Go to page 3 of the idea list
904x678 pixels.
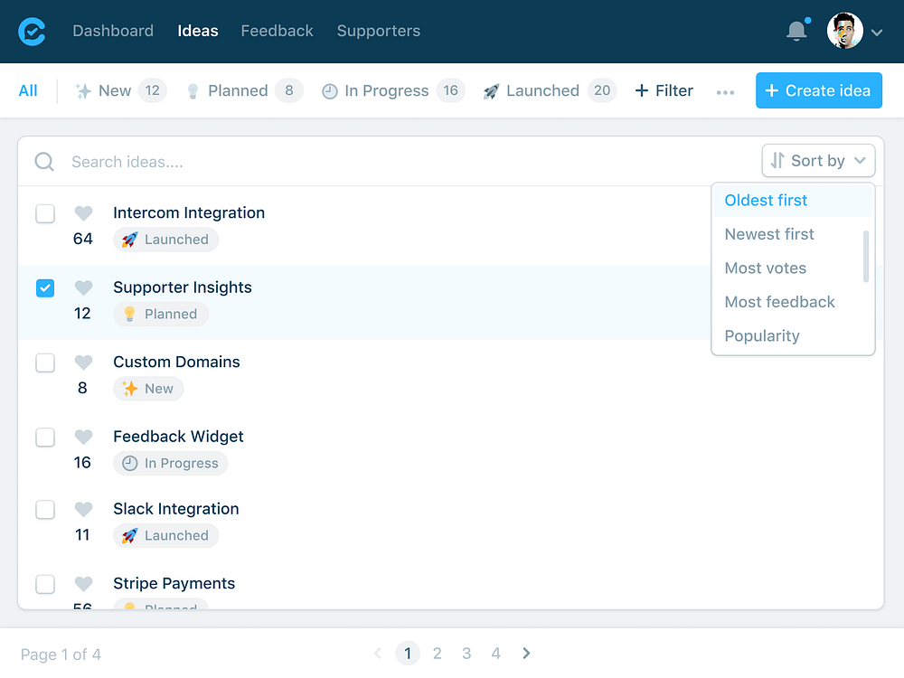pos(466,653)
